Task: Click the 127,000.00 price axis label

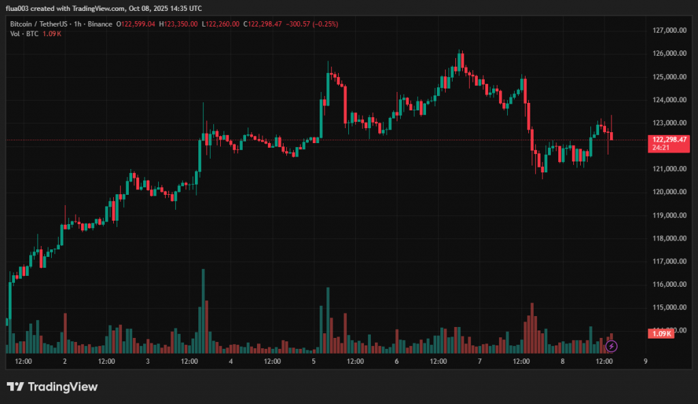Action: point(668,31)
